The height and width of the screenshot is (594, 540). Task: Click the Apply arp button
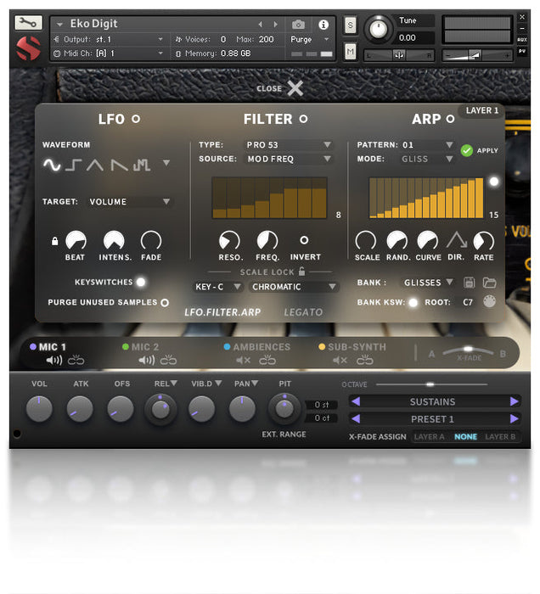pos(466,150)
